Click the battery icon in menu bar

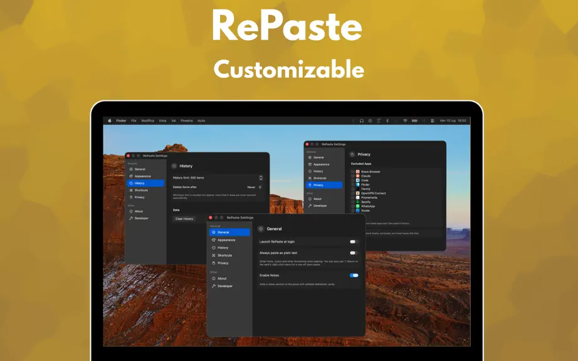tap(415, 120)
